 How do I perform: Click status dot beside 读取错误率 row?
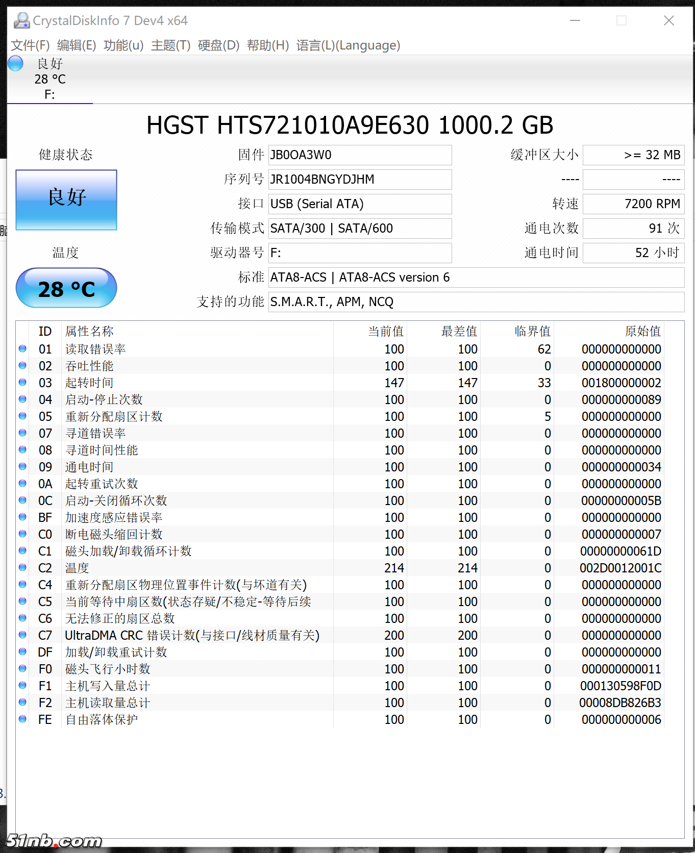pos(22,349)
